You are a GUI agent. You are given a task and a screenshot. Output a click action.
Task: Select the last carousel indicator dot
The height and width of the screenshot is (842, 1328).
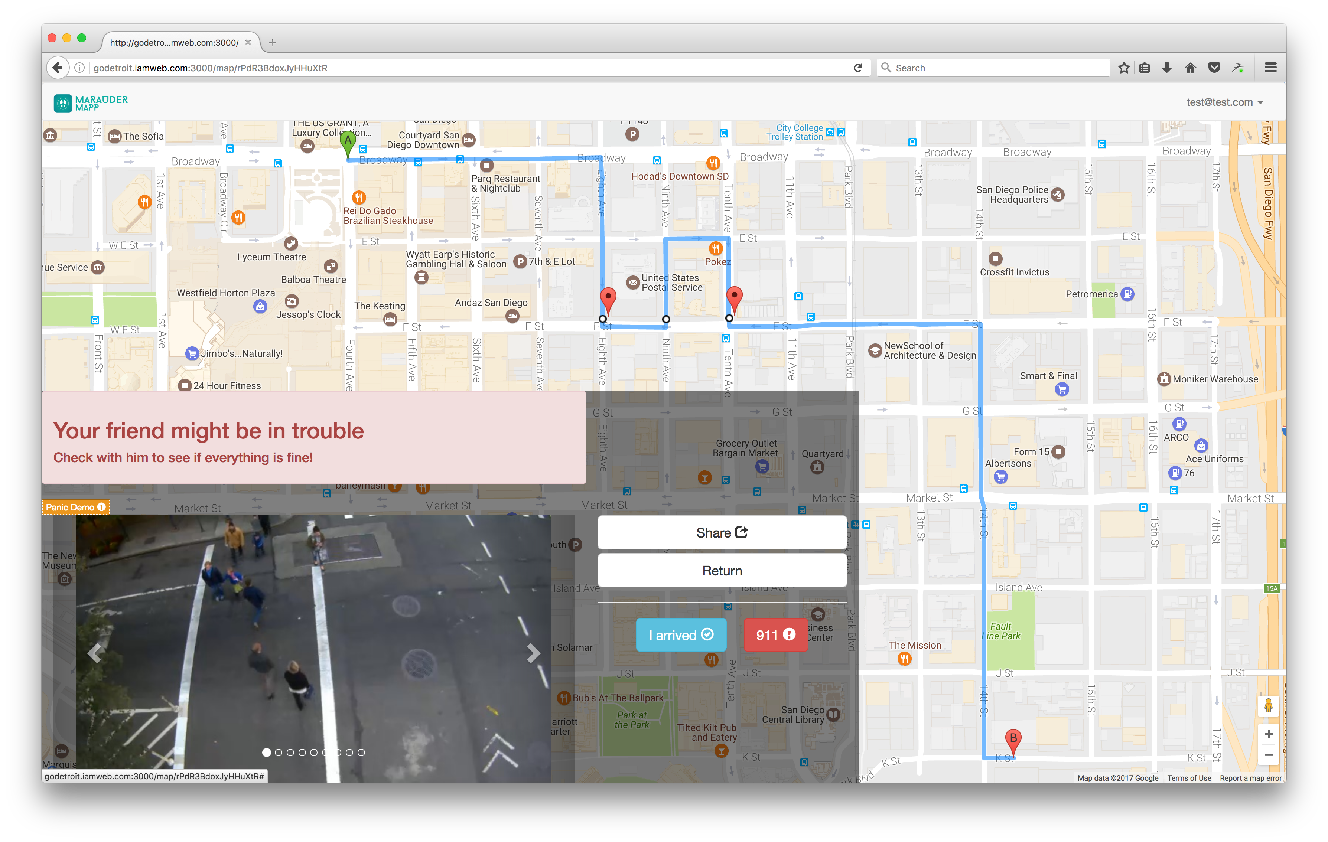tap(361, 752)
